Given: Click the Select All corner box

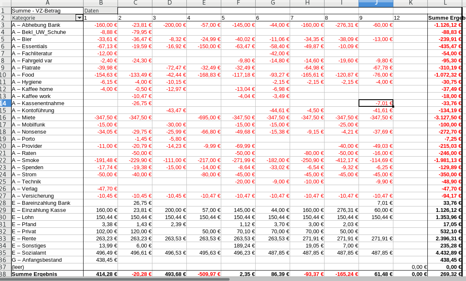Looking at the screenshot, I should (4, 3).
